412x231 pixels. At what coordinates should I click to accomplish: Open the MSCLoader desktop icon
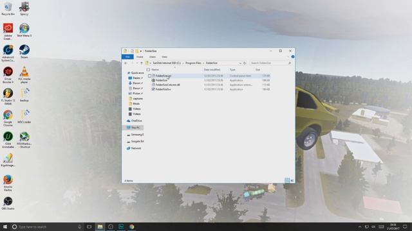(24, 117)
